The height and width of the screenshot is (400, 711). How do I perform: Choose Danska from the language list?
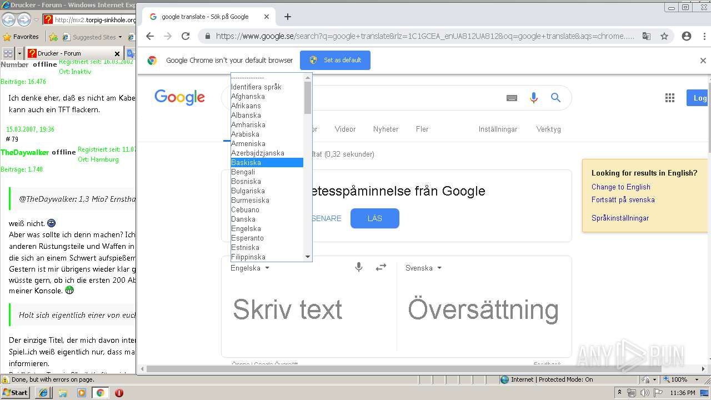click(x=267, y=219)
